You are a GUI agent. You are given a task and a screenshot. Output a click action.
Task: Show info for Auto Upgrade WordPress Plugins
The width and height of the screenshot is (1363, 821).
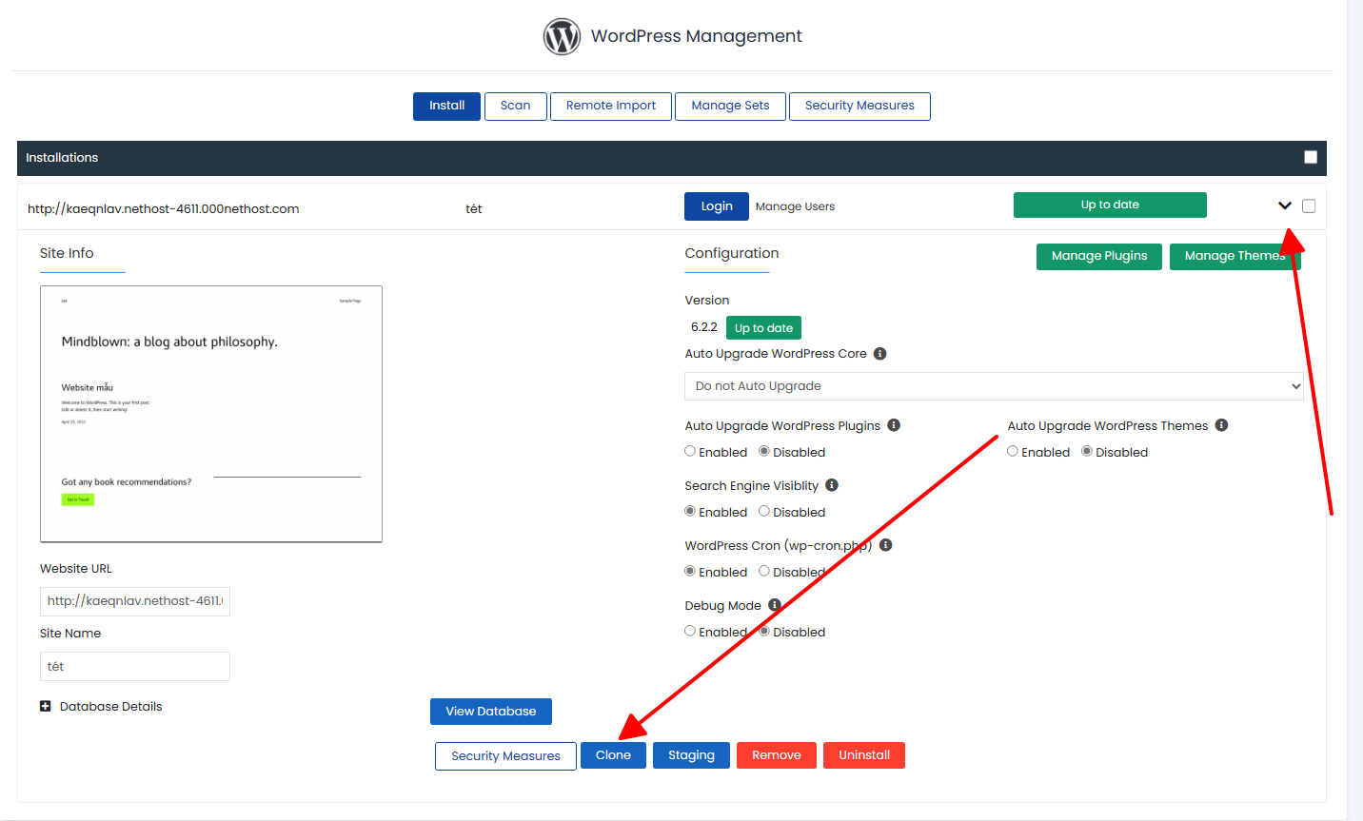pos(894,425)
